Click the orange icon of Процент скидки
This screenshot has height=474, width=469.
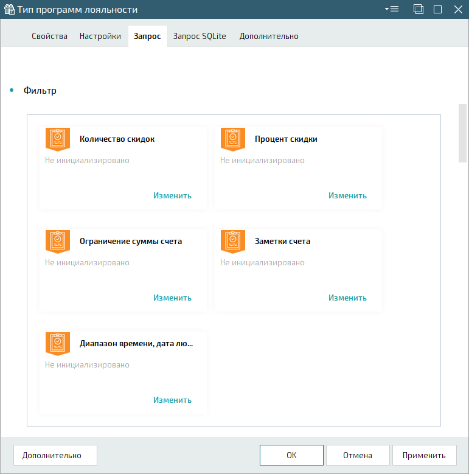[233, 139]
